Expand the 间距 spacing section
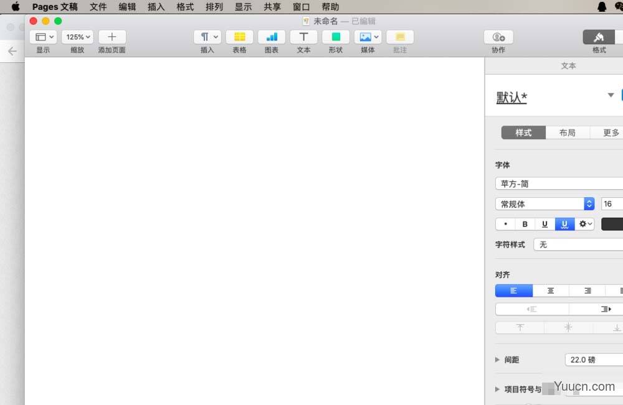This screenshot has height=405, width=623. click(x=498, y=360)
